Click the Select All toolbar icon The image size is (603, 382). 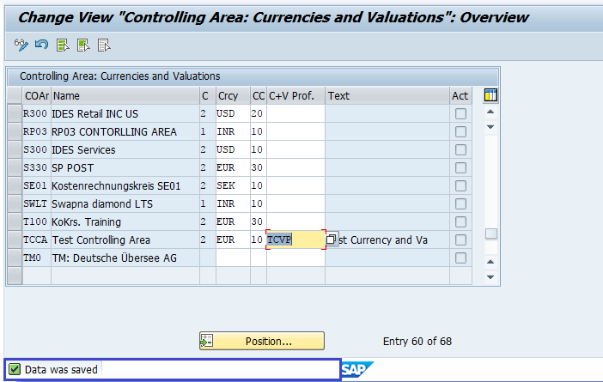click(63, 45)
